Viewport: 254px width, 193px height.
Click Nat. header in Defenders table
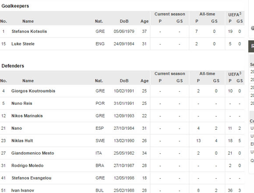(x=99, y=81)
